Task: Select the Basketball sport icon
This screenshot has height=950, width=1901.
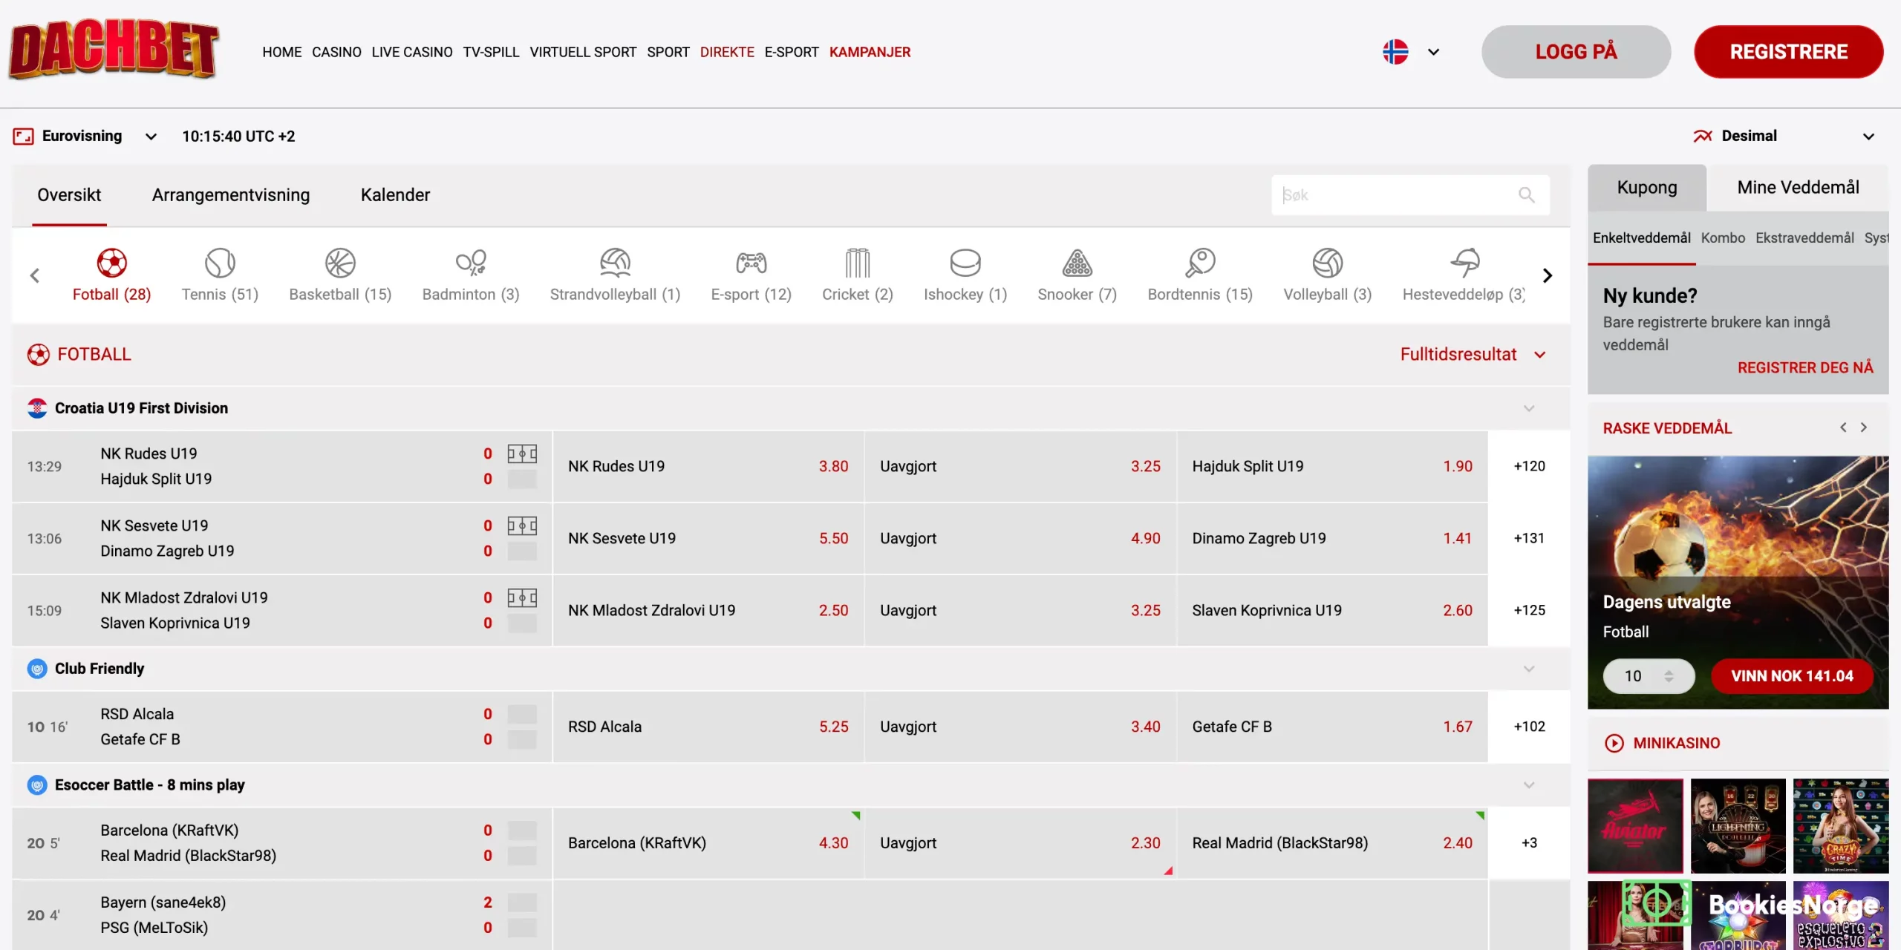Action: point(340,263)
